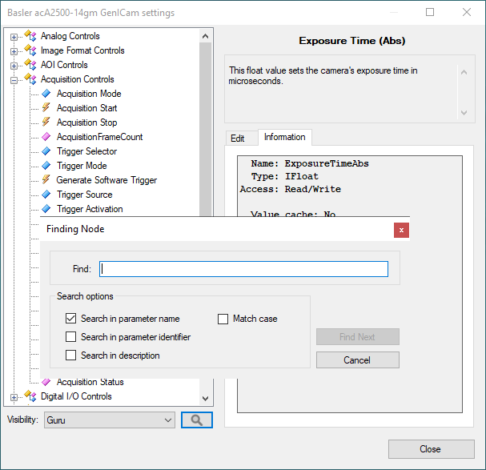
Task: Click the Acquisition Start lightning icon
Action: (46, 108)
